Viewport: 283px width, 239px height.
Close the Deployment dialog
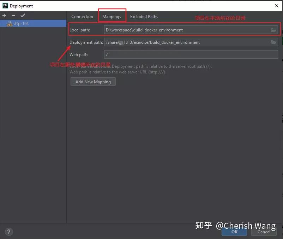tap(277, 5)
